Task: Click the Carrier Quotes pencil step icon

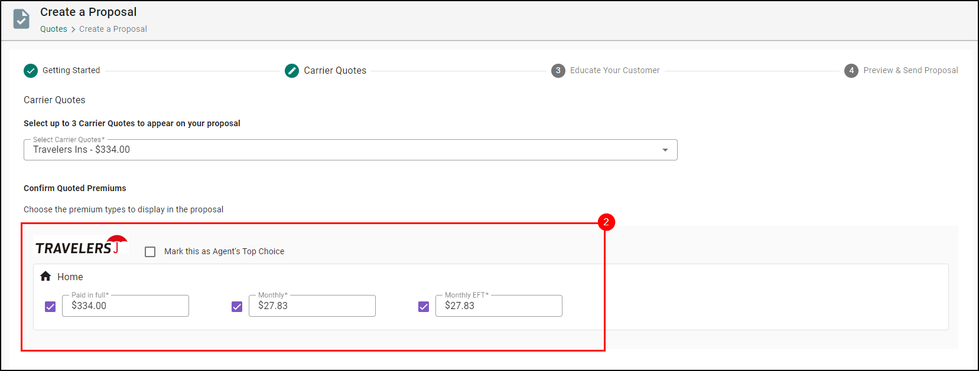Action: coord(292,71)
